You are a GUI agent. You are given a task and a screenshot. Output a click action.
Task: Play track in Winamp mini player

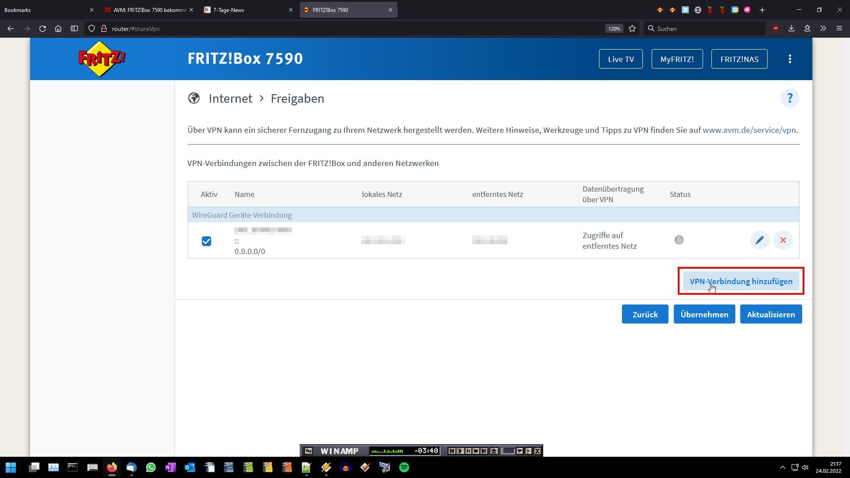click(460, 451)
